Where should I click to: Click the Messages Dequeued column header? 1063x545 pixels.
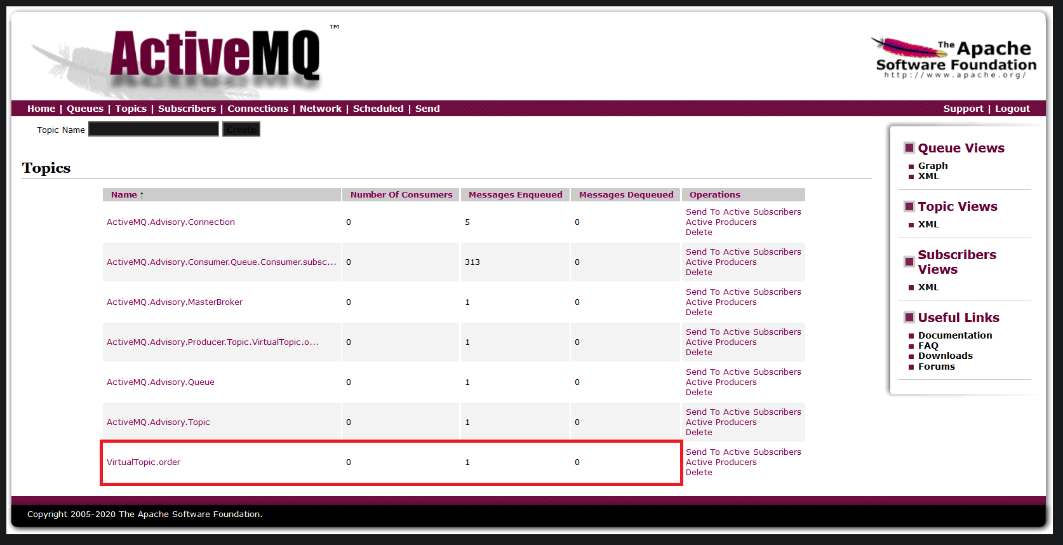click(x=626, y=195)
